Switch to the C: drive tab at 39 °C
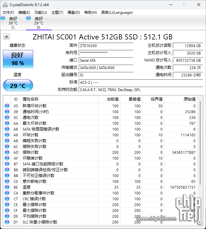The height and width of the screenshot is (229, 206). pos(13,23)
